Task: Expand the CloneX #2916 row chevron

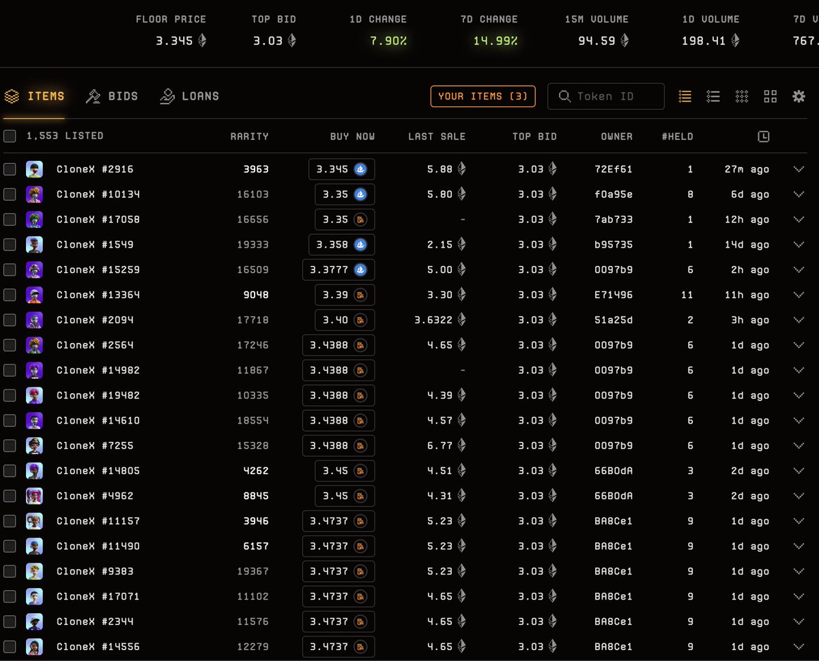Action: (x=799, y=169)
